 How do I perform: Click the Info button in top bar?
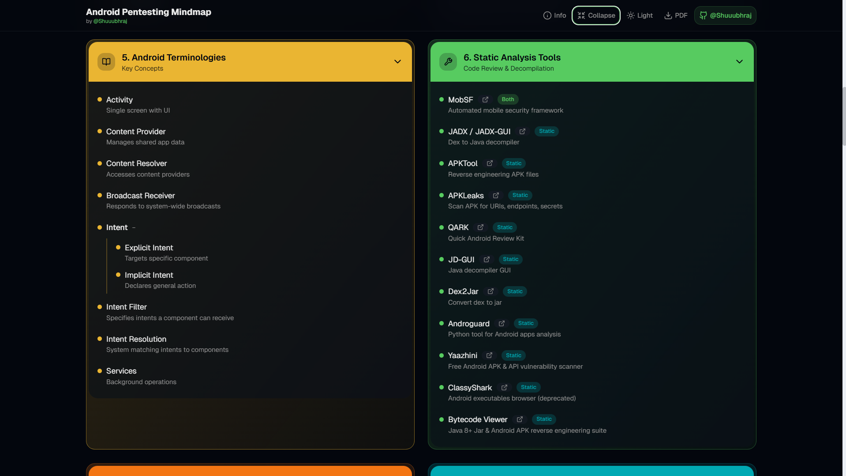click(554, 15)
